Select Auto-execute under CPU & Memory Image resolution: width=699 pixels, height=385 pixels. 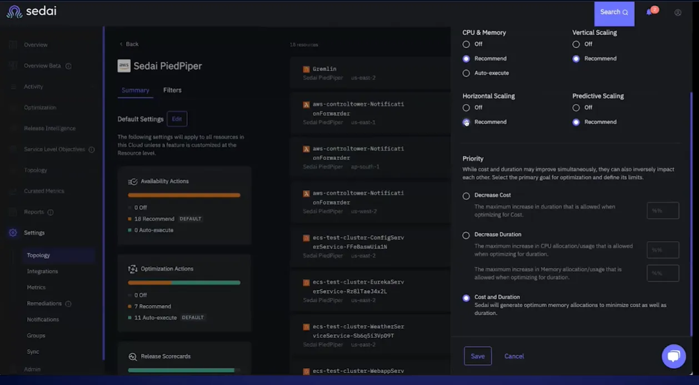[466, 73]
